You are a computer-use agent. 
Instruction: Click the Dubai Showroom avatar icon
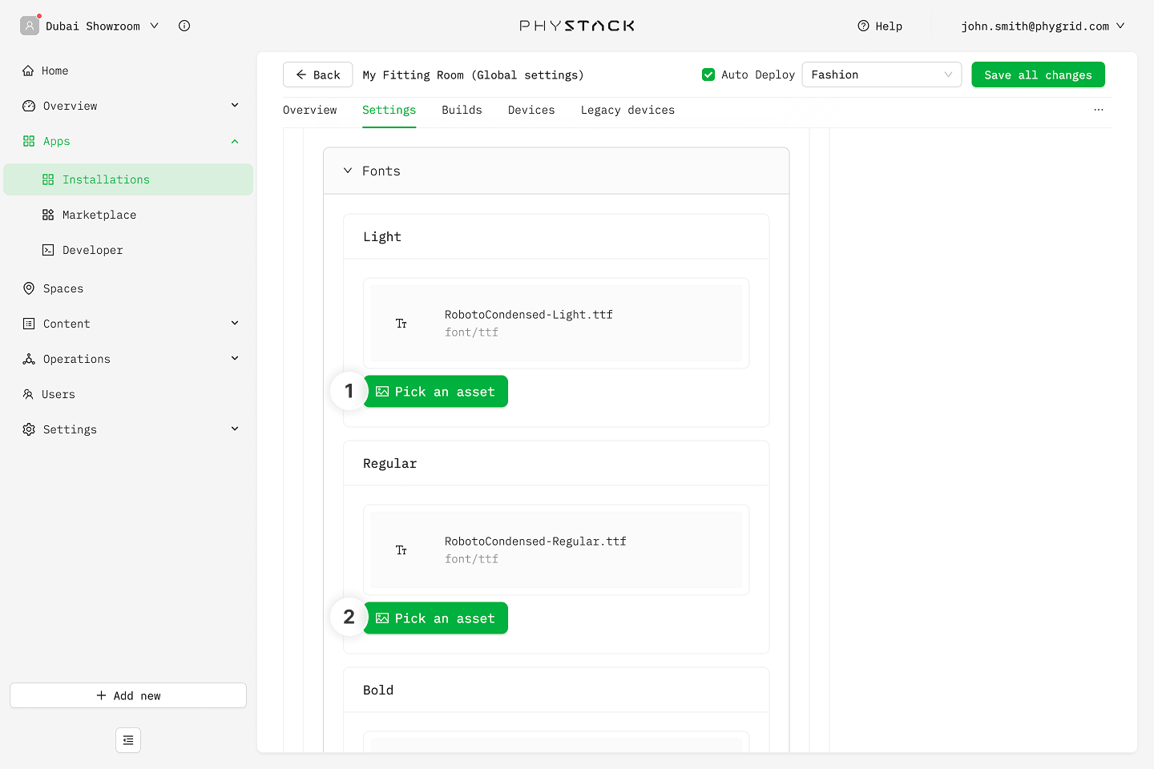(x=30, y=26)
